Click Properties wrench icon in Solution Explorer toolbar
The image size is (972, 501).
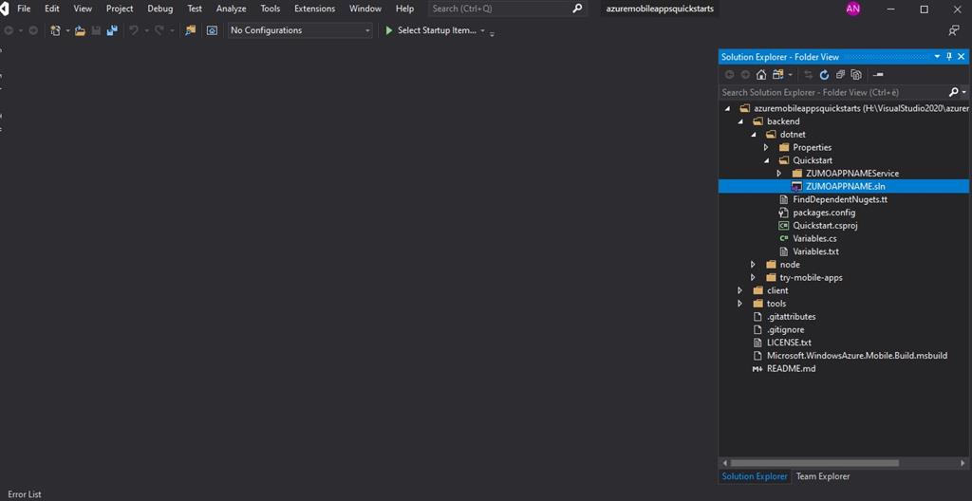tap(878, 75)
